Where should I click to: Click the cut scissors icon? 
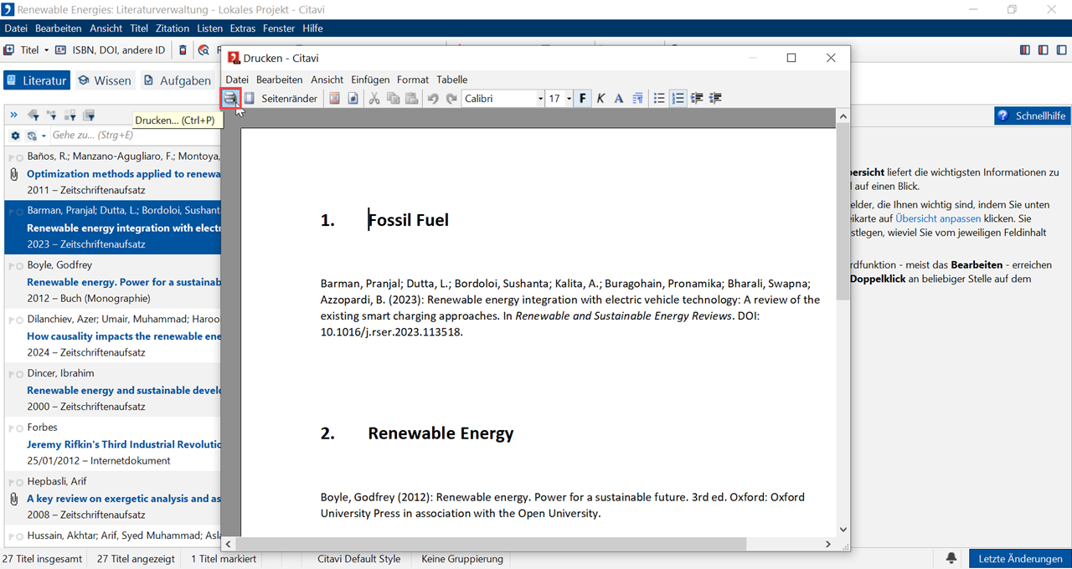[x=374, y=99]
